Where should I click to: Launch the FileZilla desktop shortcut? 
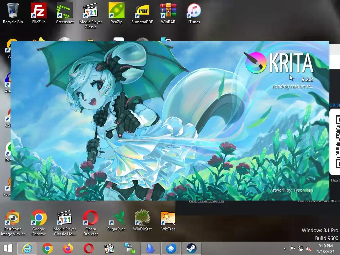(x=39, y=13)
